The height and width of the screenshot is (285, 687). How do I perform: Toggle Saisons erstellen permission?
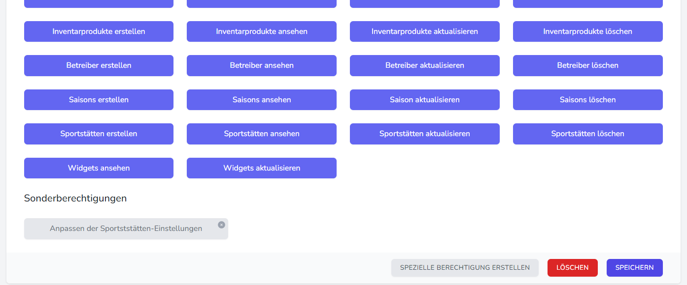tap(99, 100)
